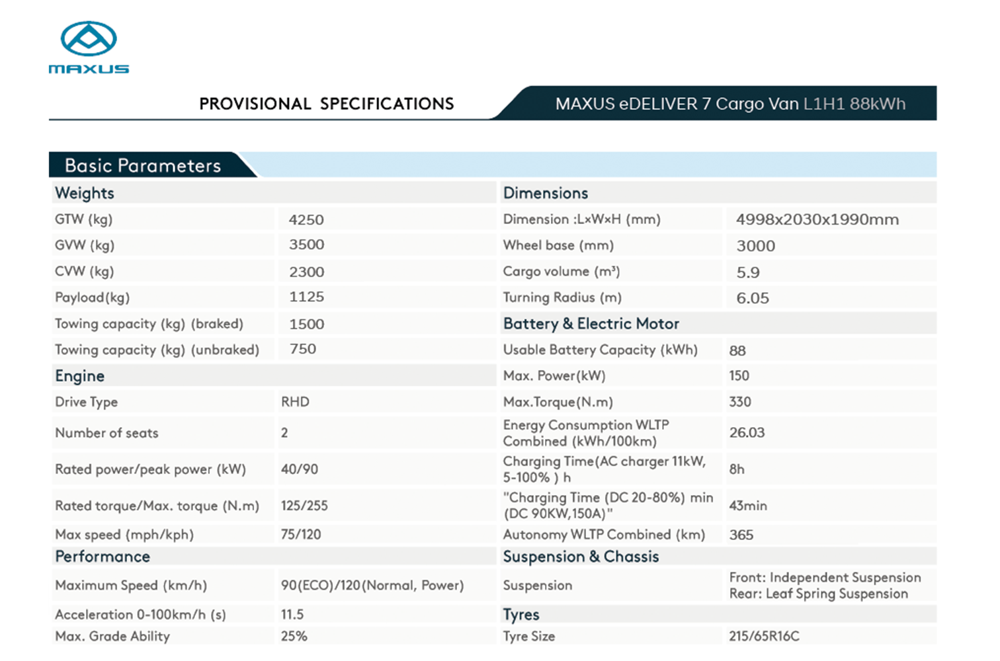
Task: Select the Usable Battery Capacity label
Action: coord(600,350)
